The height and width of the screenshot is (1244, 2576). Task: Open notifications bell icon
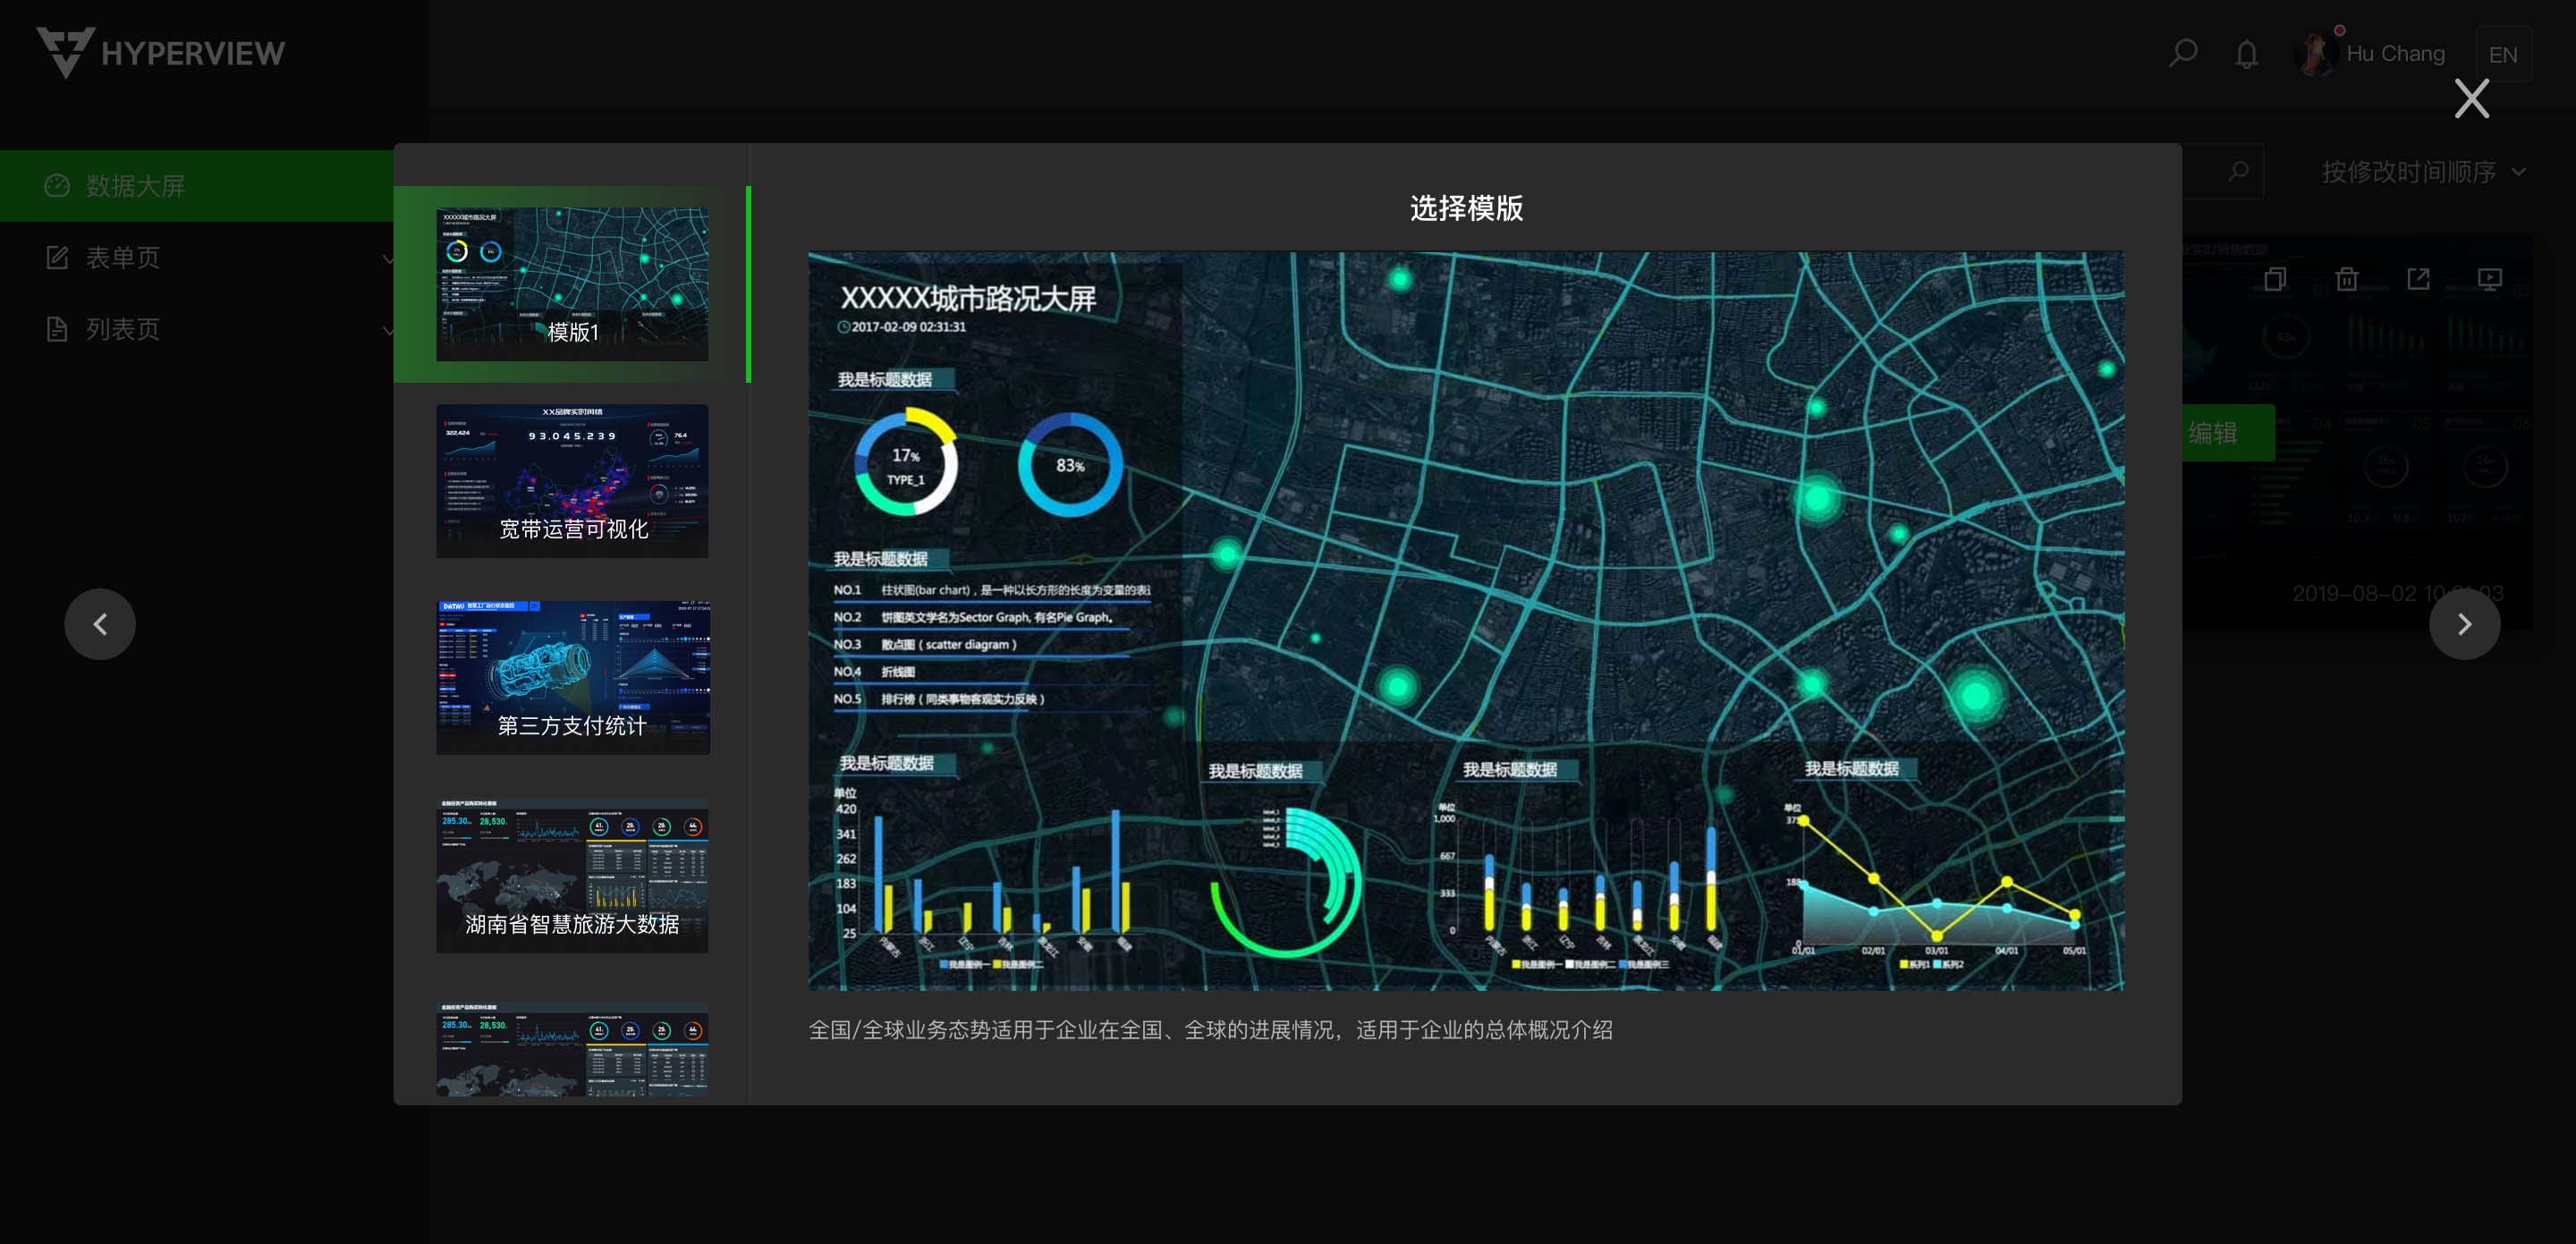tap(2246, 54)
